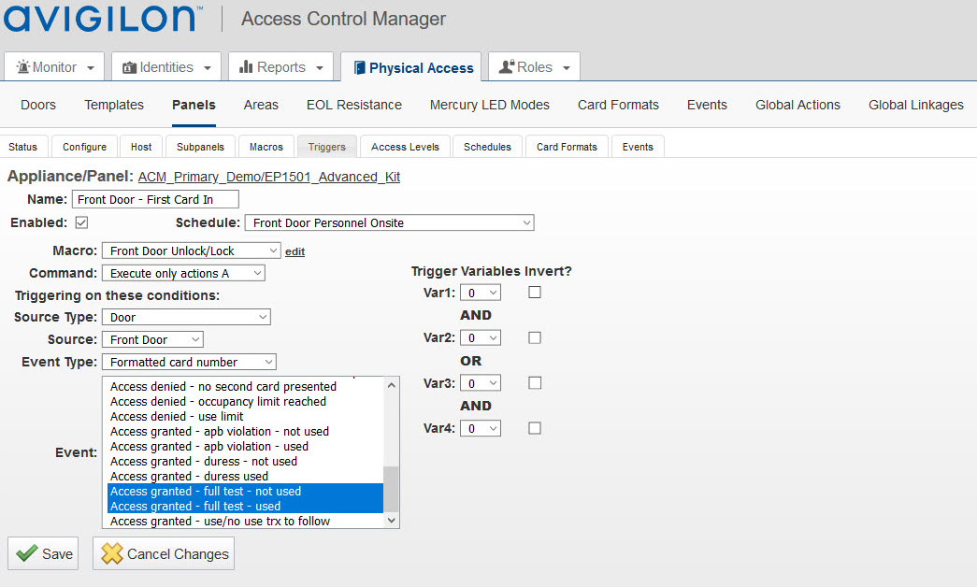This screenshot has width=977, height=587.
Task: Click the Physical Access door icon
Action: tap(360, 68)
